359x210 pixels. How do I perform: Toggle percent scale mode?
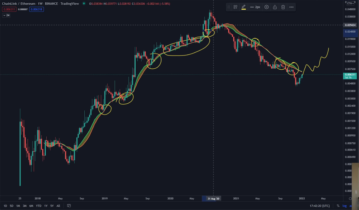pos(338,206)
